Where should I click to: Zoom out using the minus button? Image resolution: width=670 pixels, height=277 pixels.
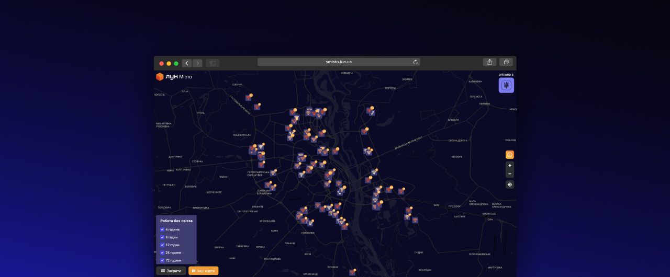click(x=509, y=174)
